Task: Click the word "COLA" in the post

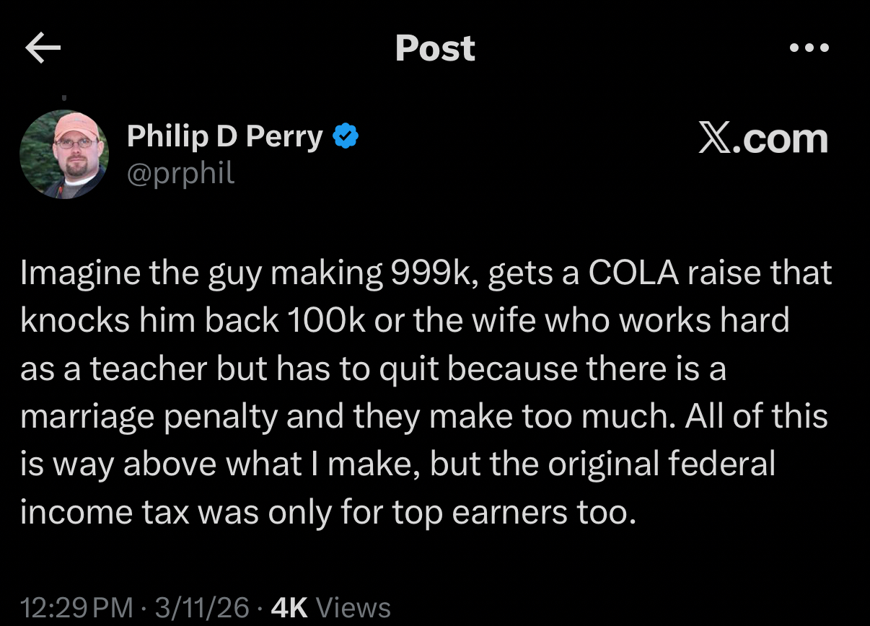Action: click(632, 273)
